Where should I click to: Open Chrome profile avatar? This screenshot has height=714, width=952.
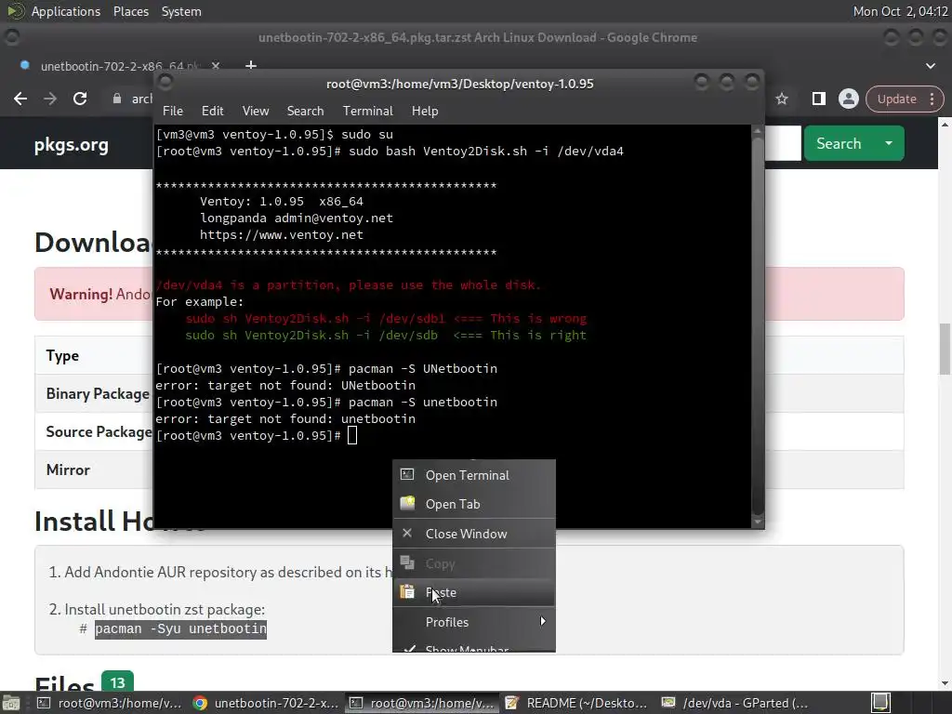tap(848, 99)
